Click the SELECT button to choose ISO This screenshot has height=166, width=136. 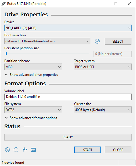coord(118,41)
